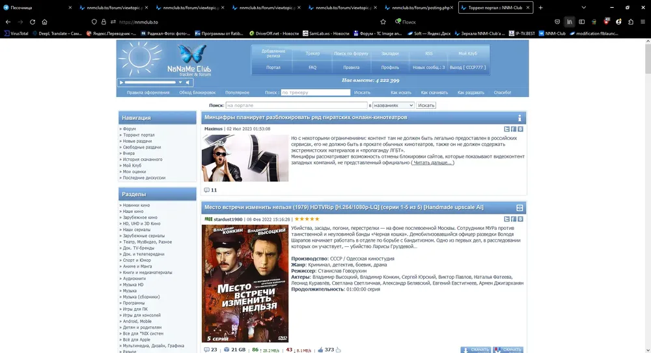Open Новых сообщ.: 3 messages link
The width and height of the screenshot is (651, 353).
click(x=428, y=67)
